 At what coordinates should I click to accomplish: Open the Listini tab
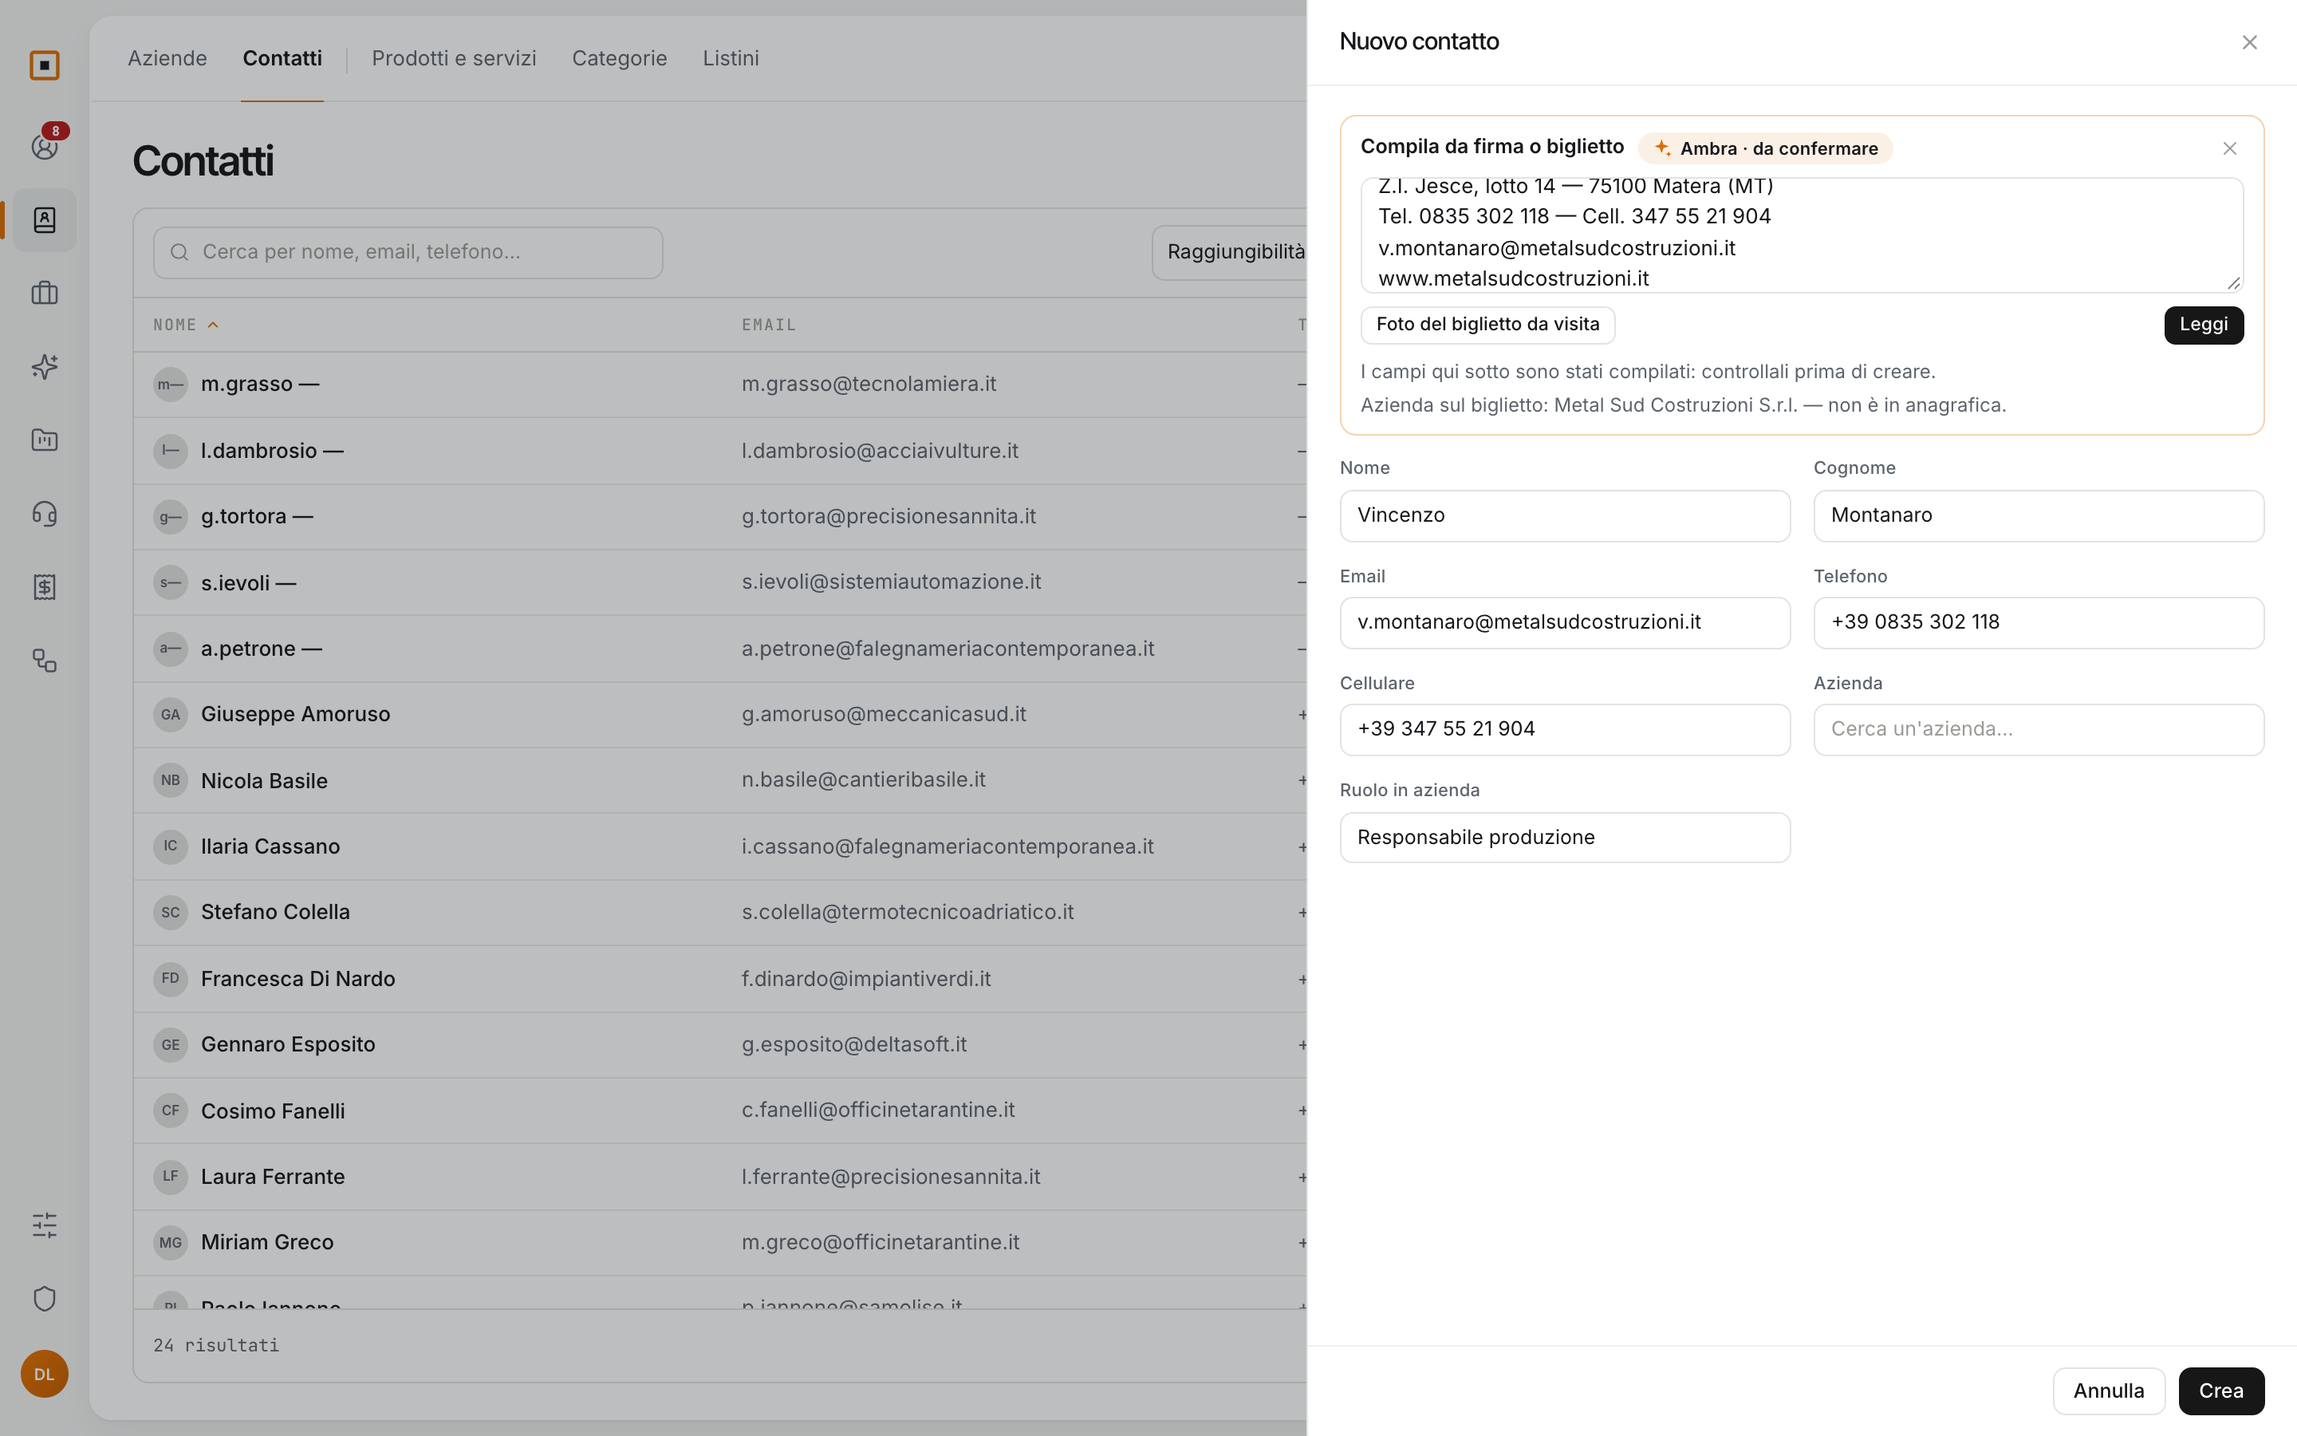click(730, 58)
